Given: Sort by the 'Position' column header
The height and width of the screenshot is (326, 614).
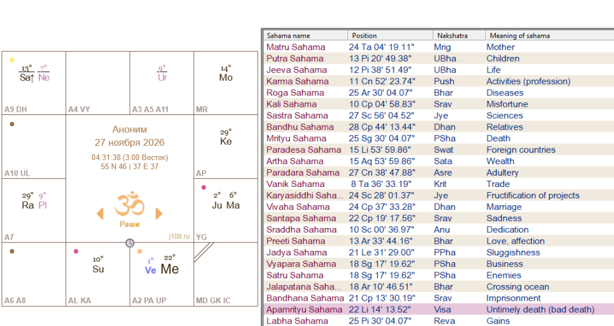Looking at the screenshot, I should pyautogui.click(x=391, y=35).
